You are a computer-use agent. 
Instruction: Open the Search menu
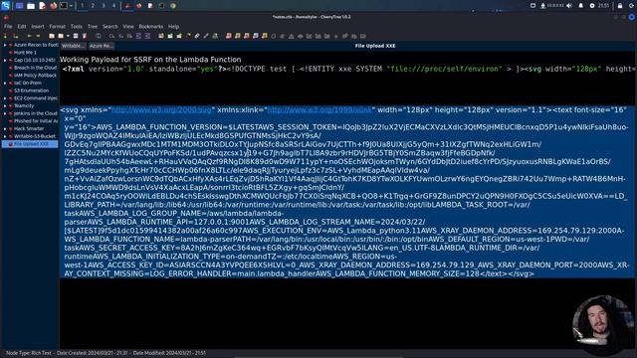point(110,27)
